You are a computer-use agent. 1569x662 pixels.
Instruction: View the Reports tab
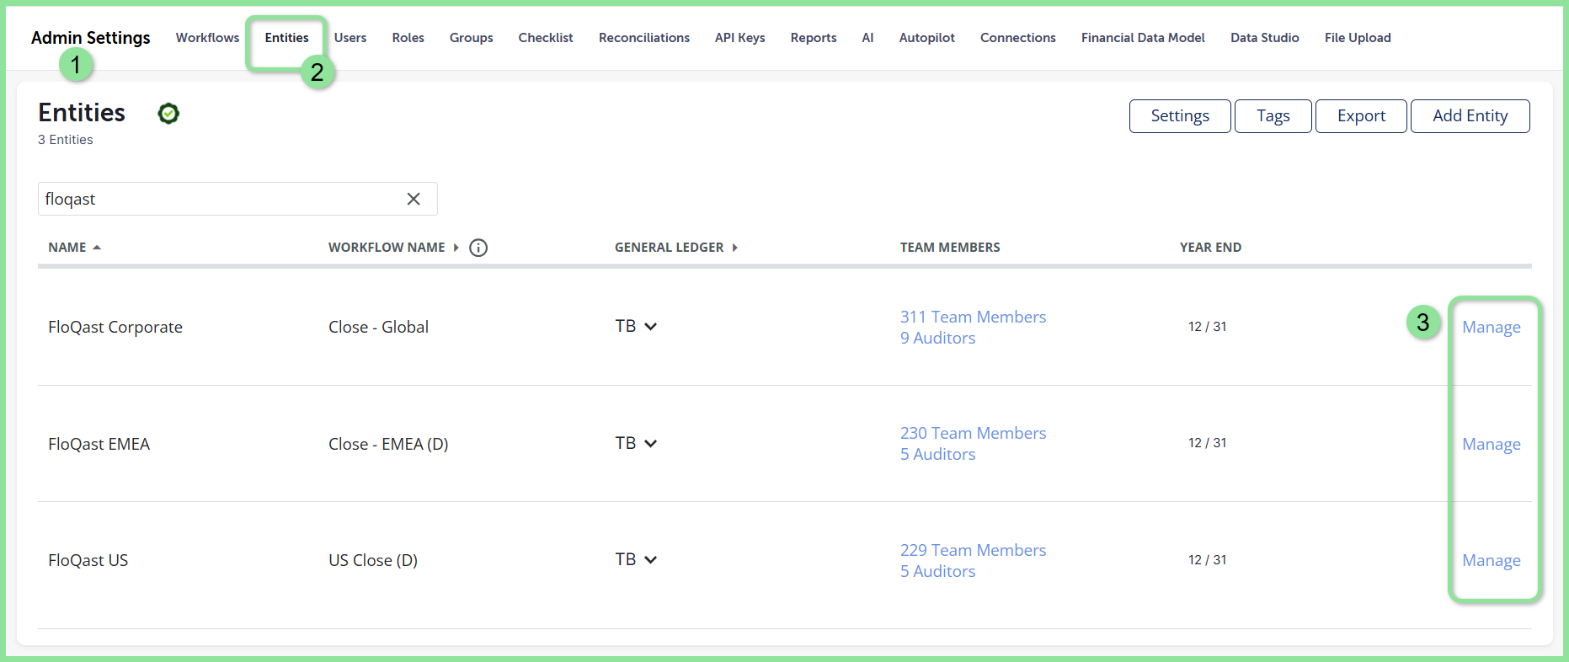pyautogui.click(x=814, y=38)
